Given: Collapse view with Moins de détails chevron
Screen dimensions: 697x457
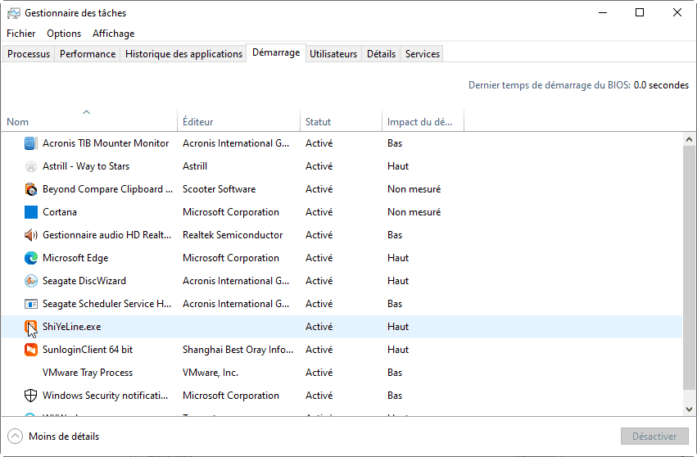Looking at the screenshot, I should [x=16, y=437].
